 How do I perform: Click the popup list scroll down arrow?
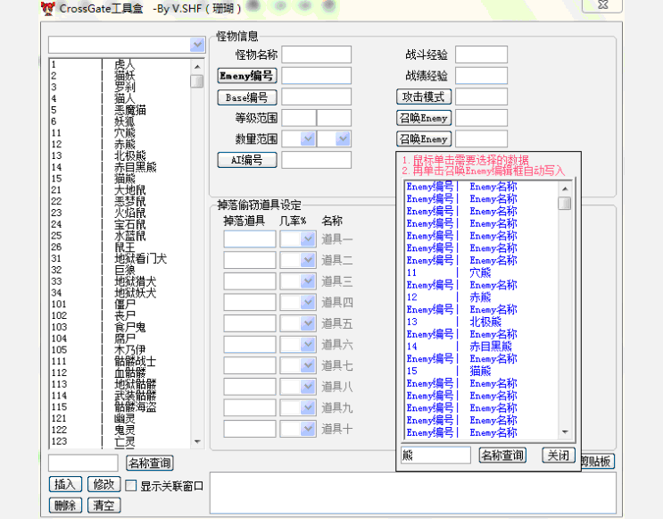[x=565, y=432]
